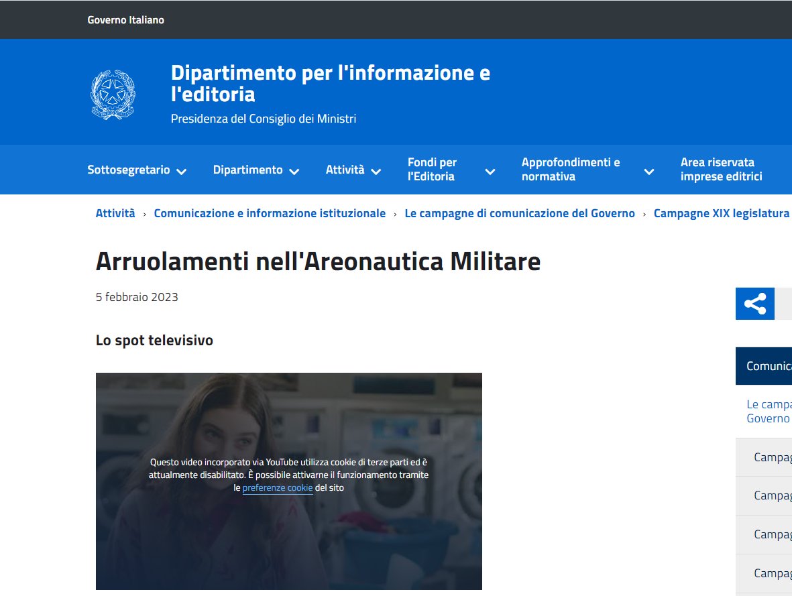Expand the Dipartimento menu chevron
Screen dimensions: 792x596
[x=294, y=172]
